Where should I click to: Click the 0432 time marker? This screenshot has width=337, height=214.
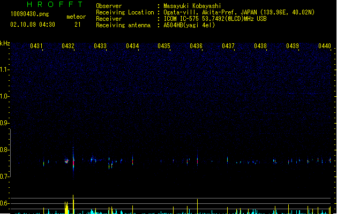coord(68,46)
